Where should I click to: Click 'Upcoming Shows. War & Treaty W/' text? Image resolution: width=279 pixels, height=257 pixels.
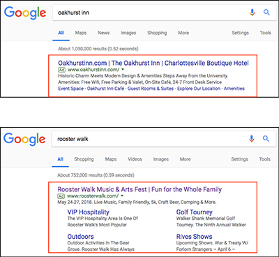click(x=212, y=243)
